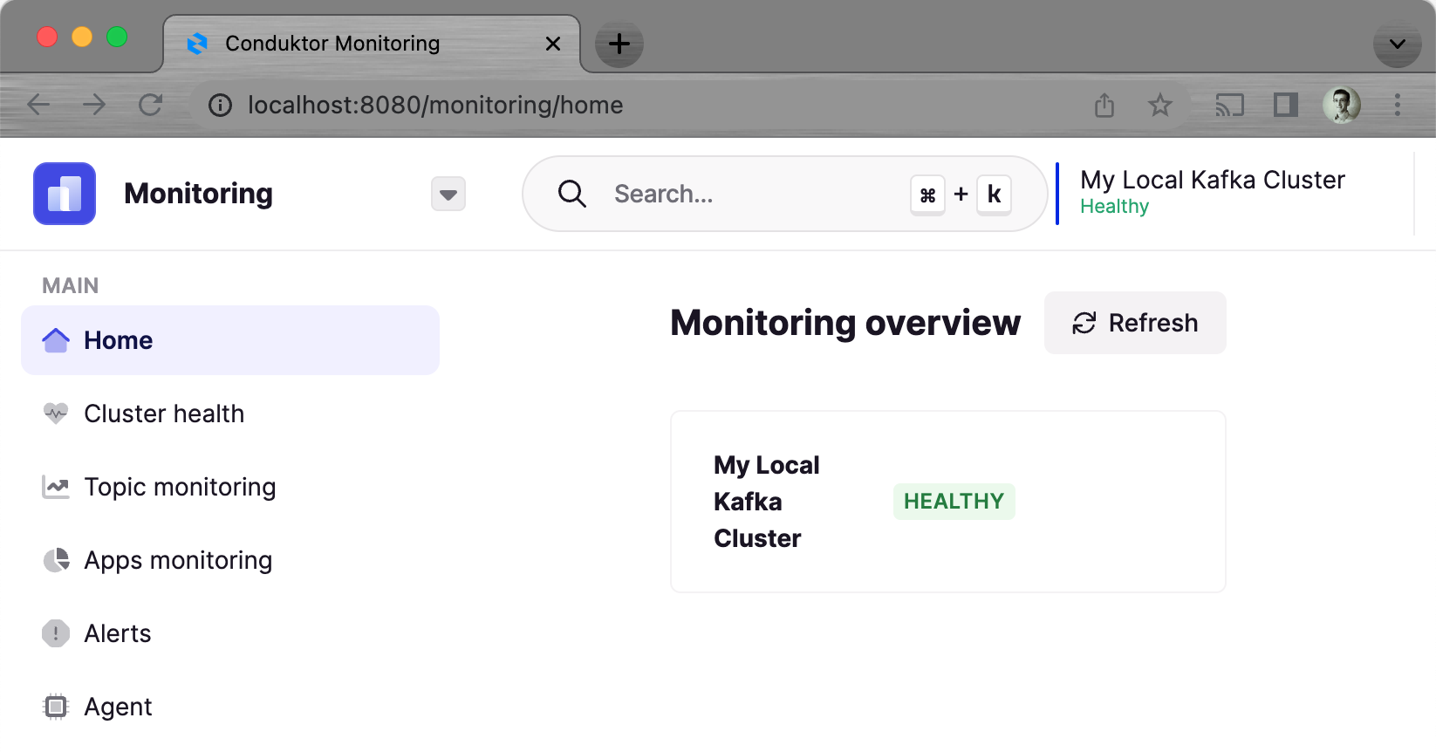The width and height of the screenshot is (1436, 752).
Task: Click the MAIN section label
Action: pyautogui.click(x=71, y=286)
